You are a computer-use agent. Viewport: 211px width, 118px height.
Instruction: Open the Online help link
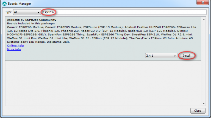[x=15, y=45]
